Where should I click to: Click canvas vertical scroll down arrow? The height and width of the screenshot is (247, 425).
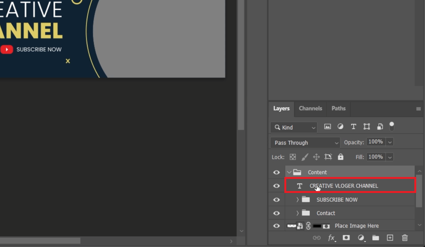(x=241, y=231)
